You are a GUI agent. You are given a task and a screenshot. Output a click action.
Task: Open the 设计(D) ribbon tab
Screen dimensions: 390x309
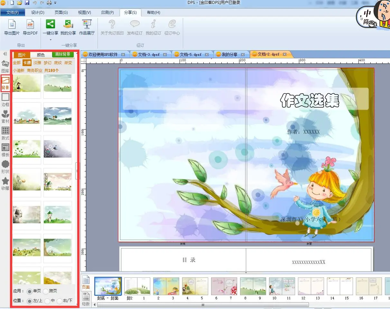(x=38, y=13)
